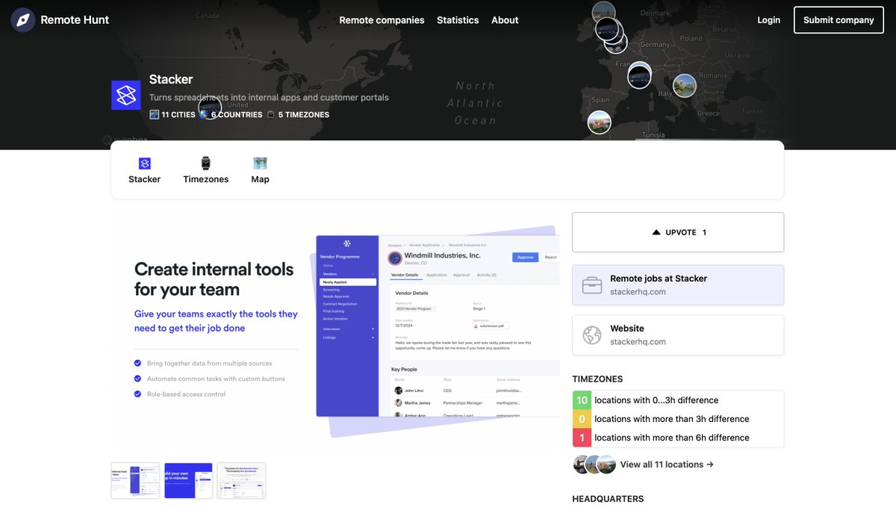Viewport: 896px width, 510px height.
Task: Click locations with 0...3h difference text
Action: coord(656,400)
